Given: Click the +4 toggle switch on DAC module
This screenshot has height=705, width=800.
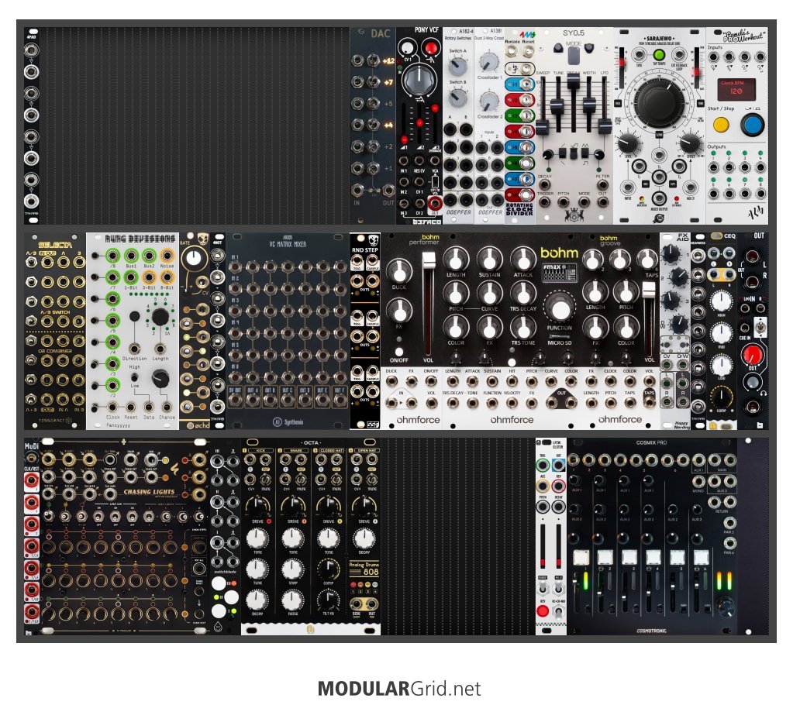Looking at the screenshot, I should tap(373, 125).
